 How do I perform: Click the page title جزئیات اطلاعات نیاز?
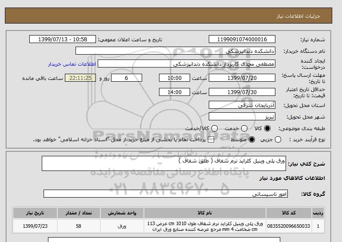pos(298,16)
